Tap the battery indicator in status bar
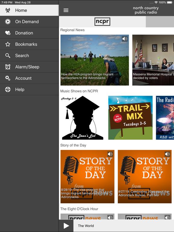 (170, 2)
